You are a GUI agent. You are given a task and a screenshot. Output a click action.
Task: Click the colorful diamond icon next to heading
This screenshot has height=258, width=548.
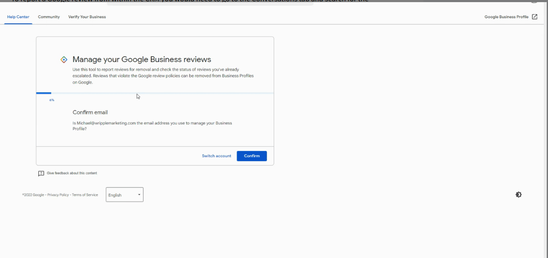64,60
